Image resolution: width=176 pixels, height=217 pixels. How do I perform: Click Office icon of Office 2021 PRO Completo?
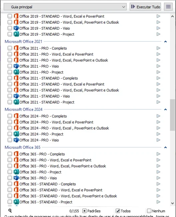16,48
